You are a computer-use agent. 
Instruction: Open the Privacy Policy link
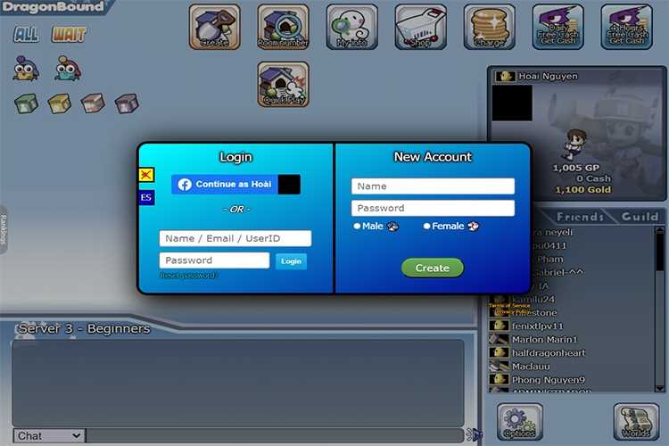coord(512,311)
